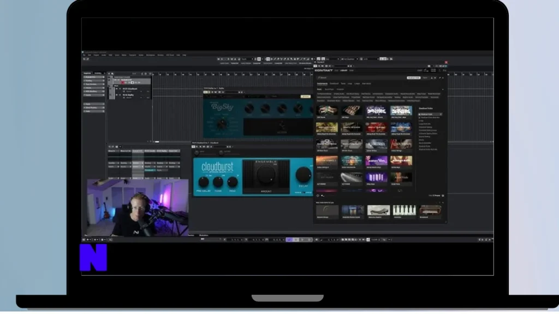The height and width of the screenshot is (314, 559).
Task: Click the Record button in transport bar
Action: (309, 240)
